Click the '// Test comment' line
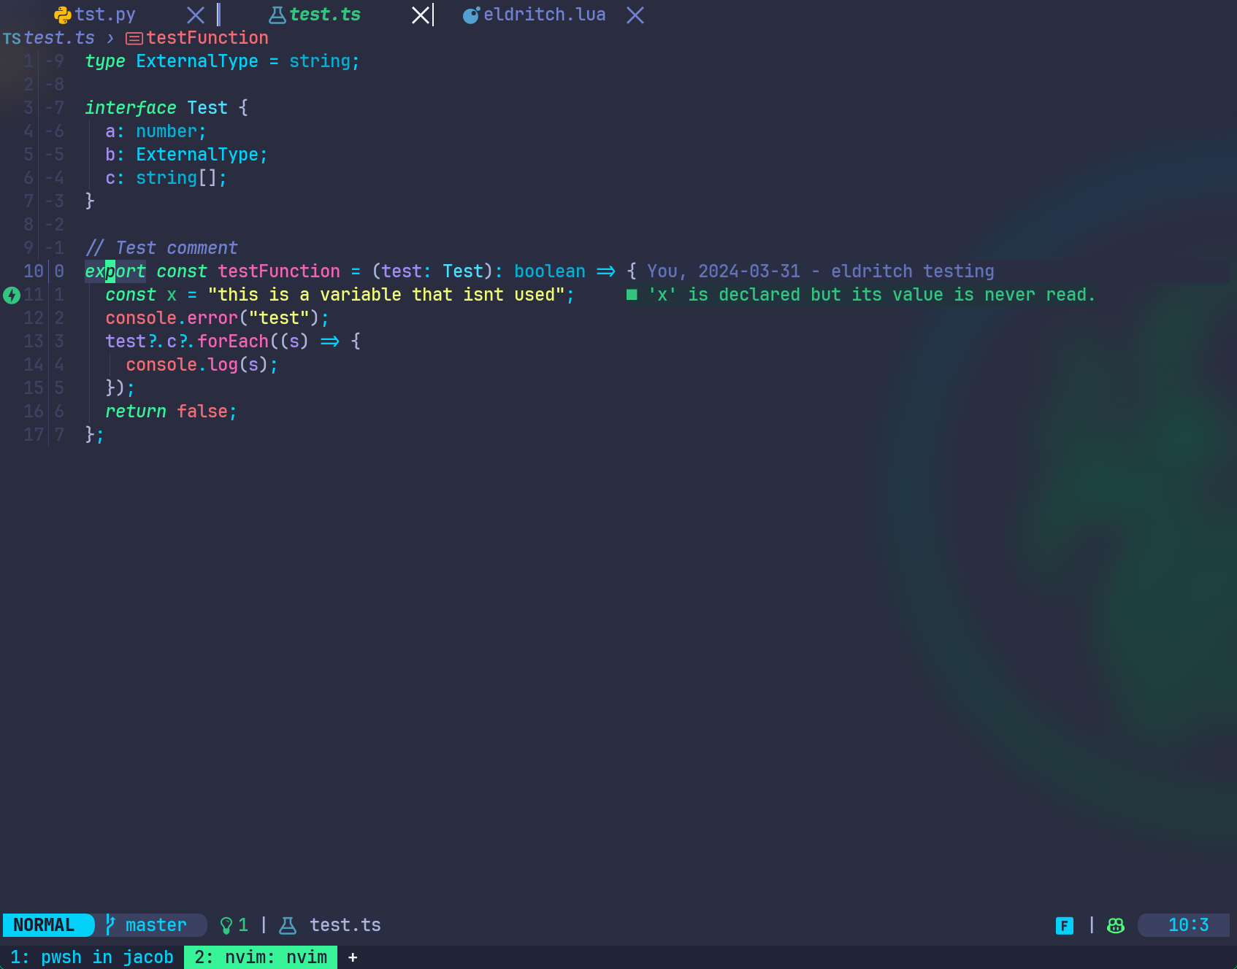Screen dimensions: 1237x969 [x=161, y=248]
